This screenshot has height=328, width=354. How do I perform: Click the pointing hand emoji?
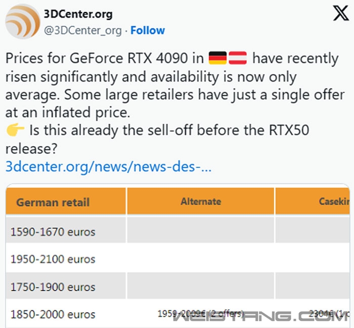pos(15,130)
